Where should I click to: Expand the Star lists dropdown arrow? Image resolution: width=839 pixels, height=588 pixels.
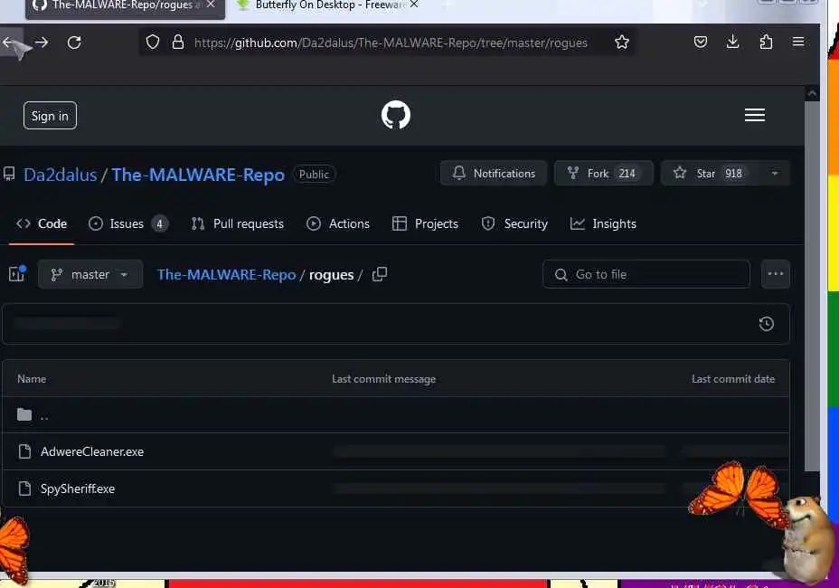tap(774, 174)
